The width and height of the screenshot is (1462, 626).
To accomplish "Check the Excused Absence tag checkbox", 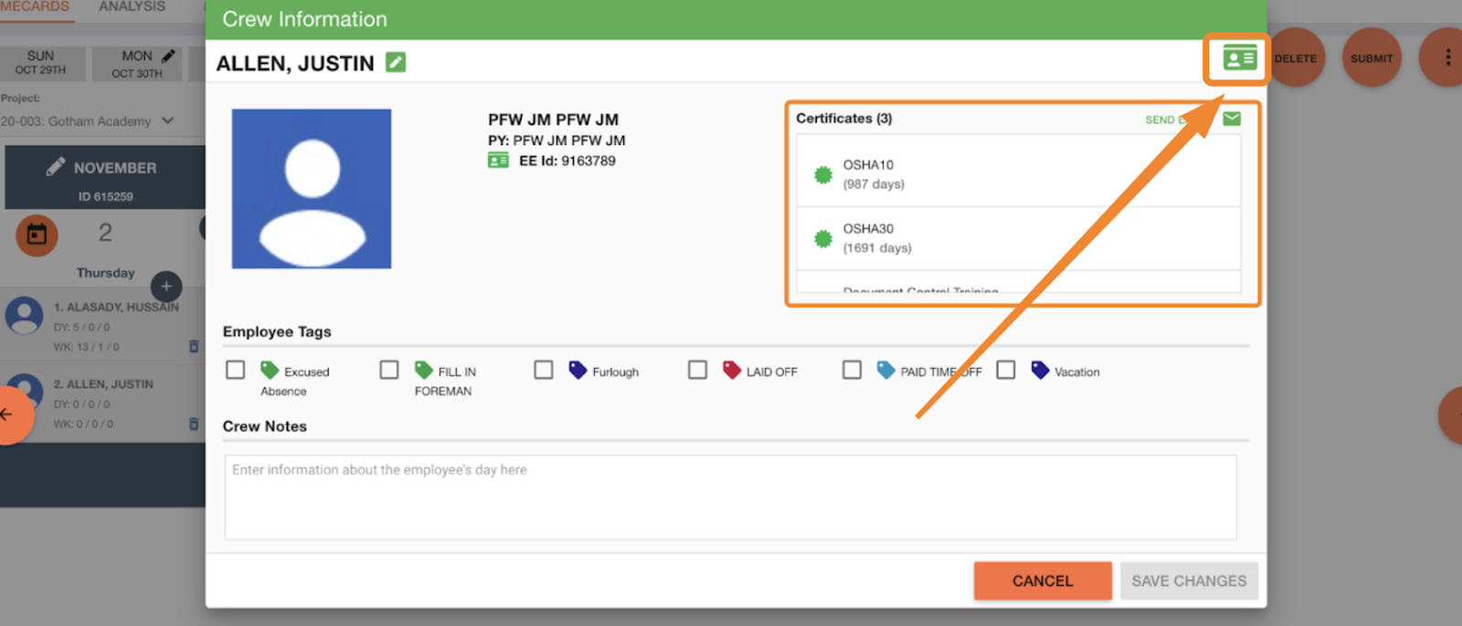I will tap(236, 370).
